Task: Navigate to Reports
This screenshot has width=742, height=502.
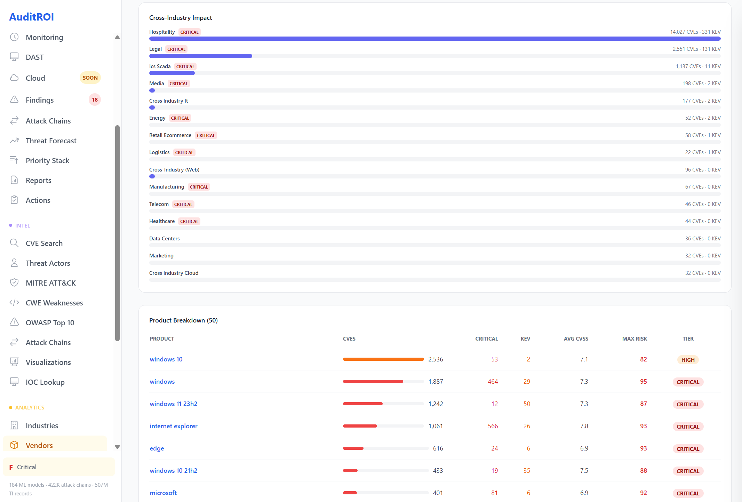Action: click(55, 180)
